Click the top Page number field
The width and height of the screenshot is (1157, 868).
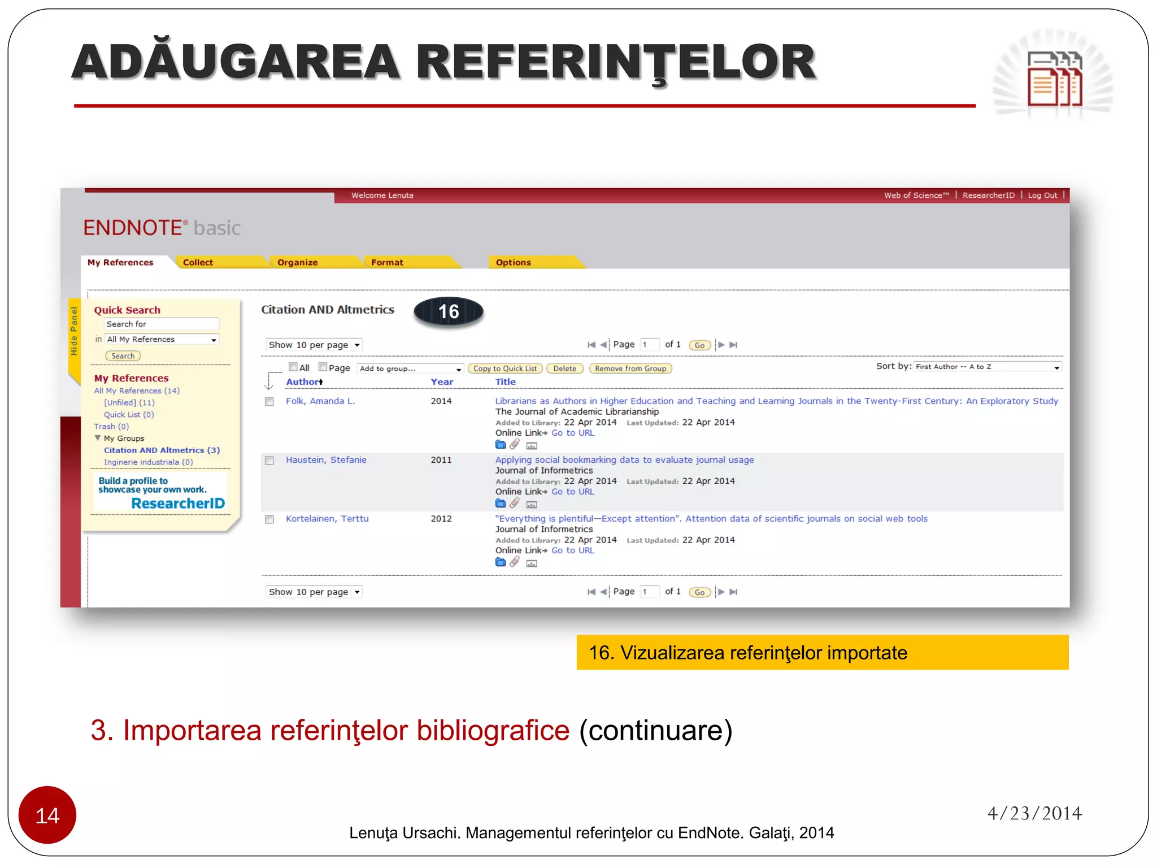tap(650, 345)
